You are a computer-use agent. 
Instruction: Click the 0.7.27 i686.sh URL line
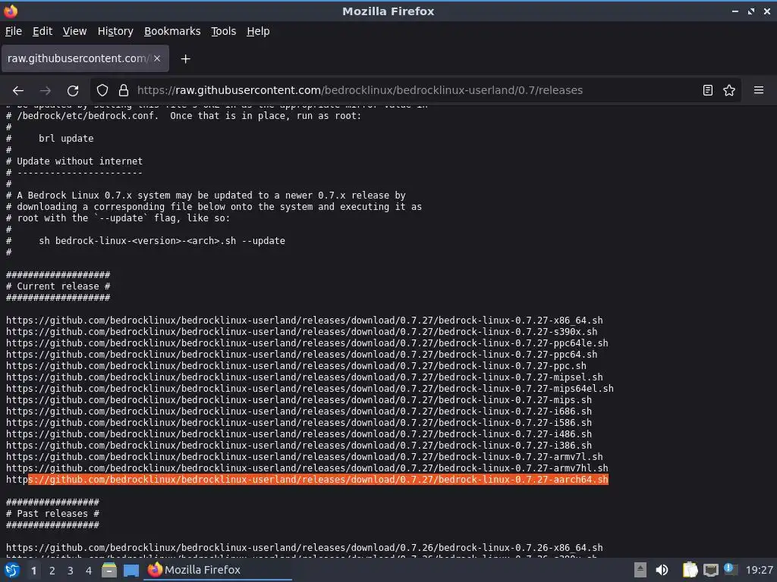coord(299,411)
